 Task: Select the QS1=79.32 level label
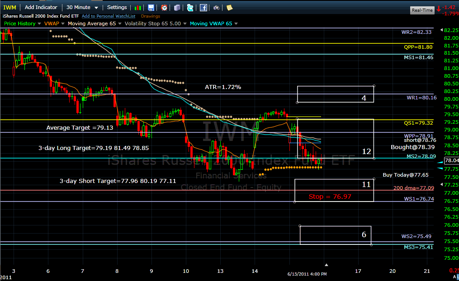pyautogui.click(x=418, y=123)
